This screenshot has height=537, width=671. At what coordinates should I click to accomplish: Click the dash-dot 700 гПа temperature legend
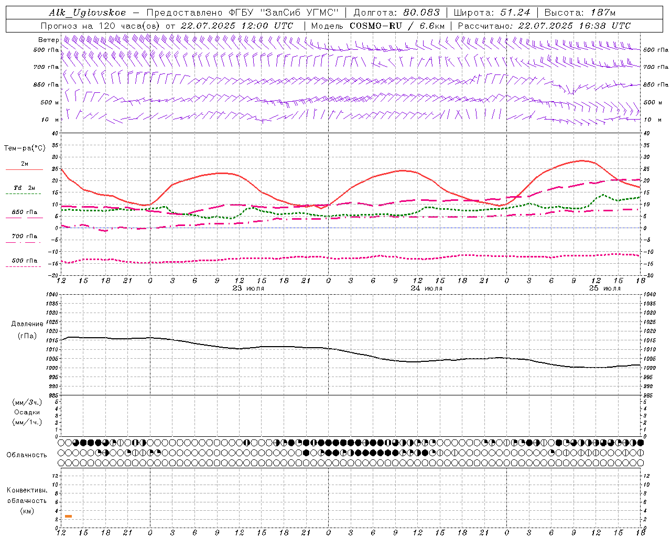[x=24, y=237]
